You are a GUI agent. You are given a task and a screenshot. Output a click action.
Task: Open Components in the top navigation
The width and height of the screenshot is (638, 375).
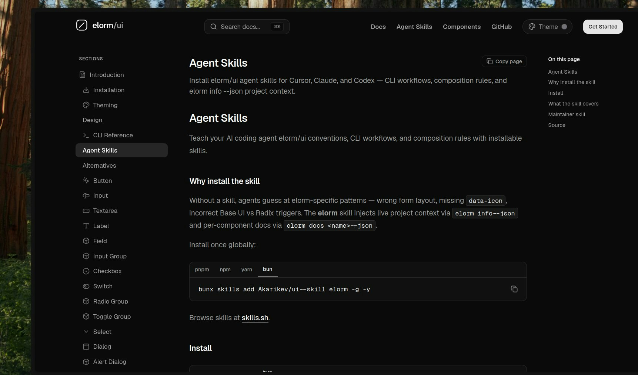coord(462,27)
